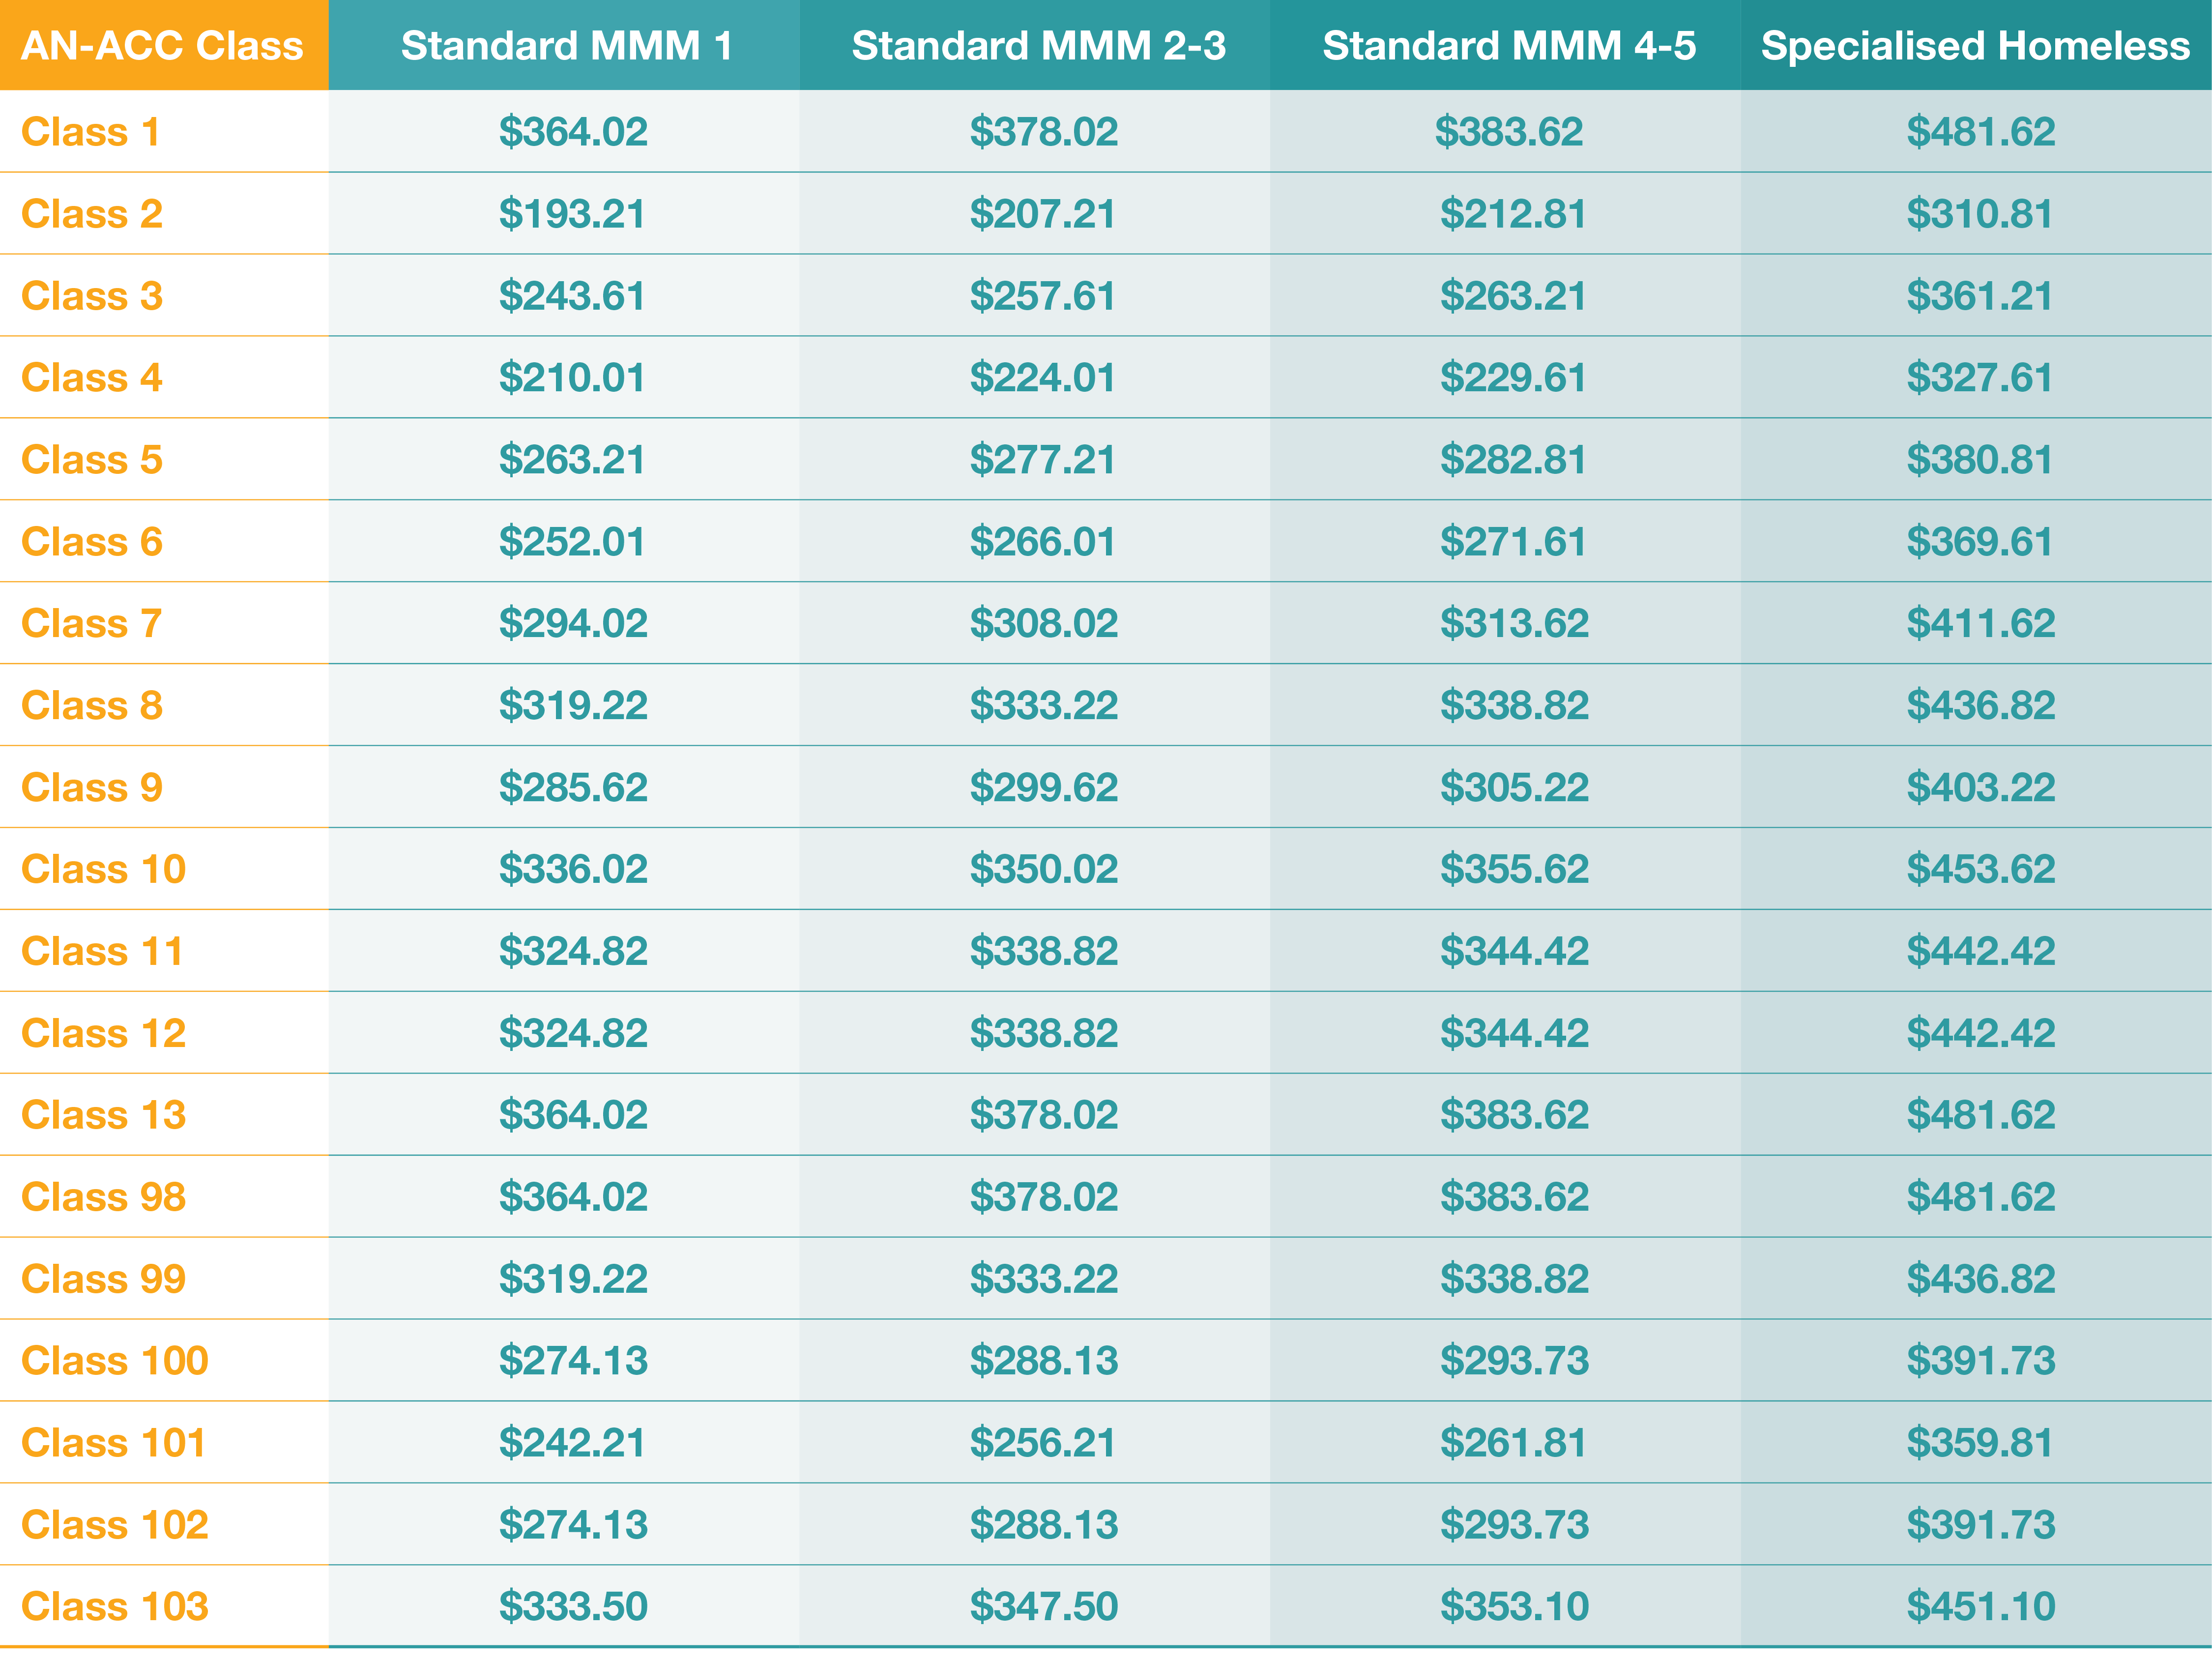2212x1659 pixels.
Task: Select the "Class 9" row label
Action: click(92, 788)
